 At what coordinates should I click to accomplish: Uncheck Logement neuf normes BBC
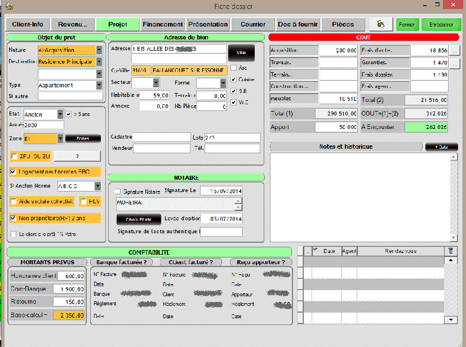[x=14, y=172]
